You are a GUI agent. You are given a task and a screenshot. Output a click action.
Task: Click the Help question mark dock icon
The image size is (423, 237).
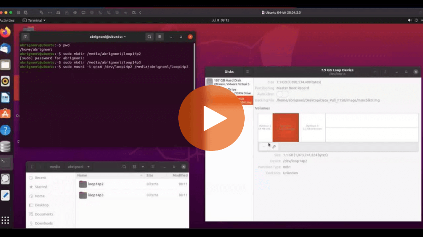pos(6,130)
